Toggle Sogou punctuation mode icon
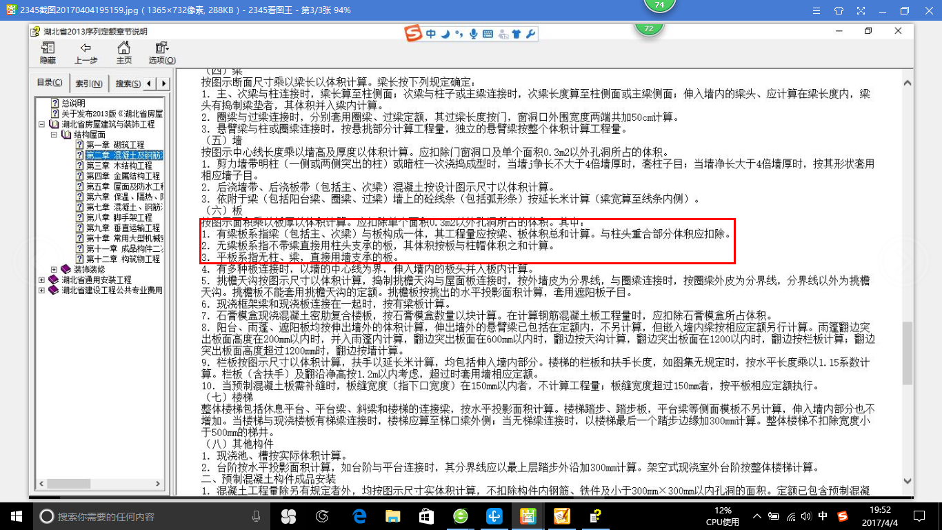The image size is (942, 530). (459, 35)
